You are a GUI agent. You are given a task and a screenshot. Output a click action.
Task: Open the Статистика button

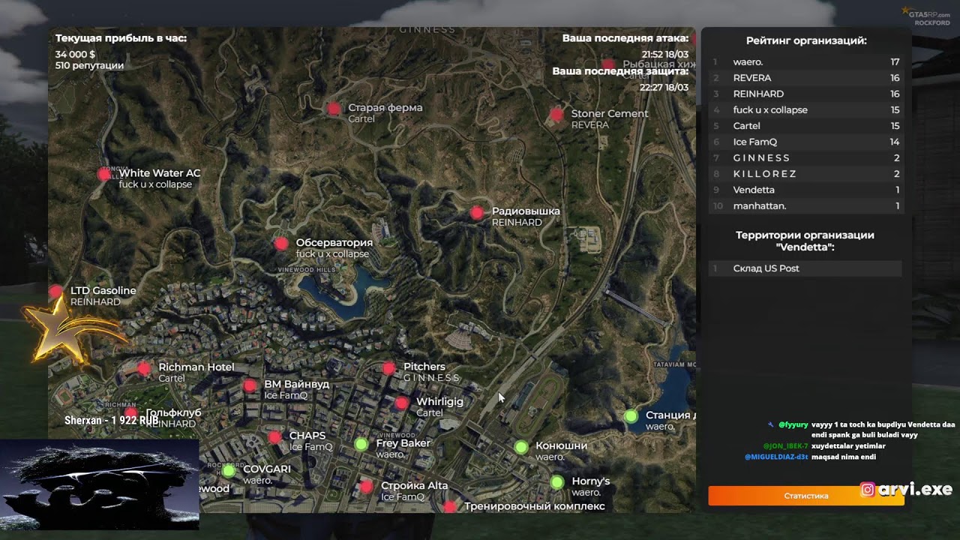click(x=806, y=496)
